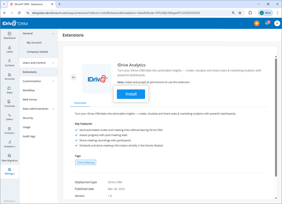Select My Account in settings menu
Viewport: 282px width, 204px height.
tap(34, 42)
